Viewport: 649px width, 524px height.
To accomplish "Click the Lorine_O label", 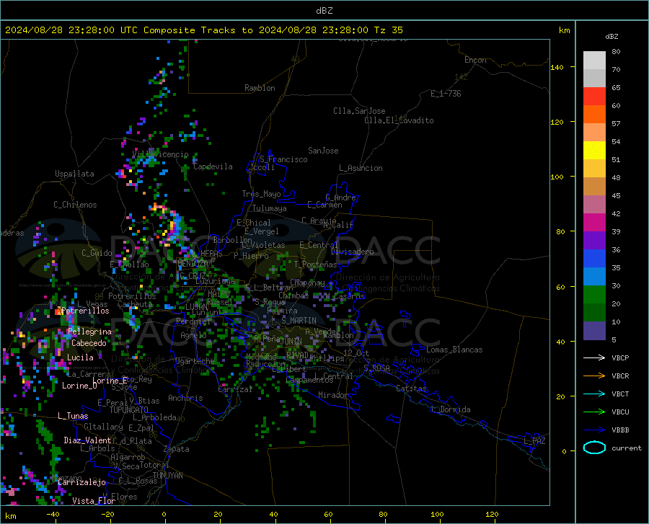I will [79, 386].
